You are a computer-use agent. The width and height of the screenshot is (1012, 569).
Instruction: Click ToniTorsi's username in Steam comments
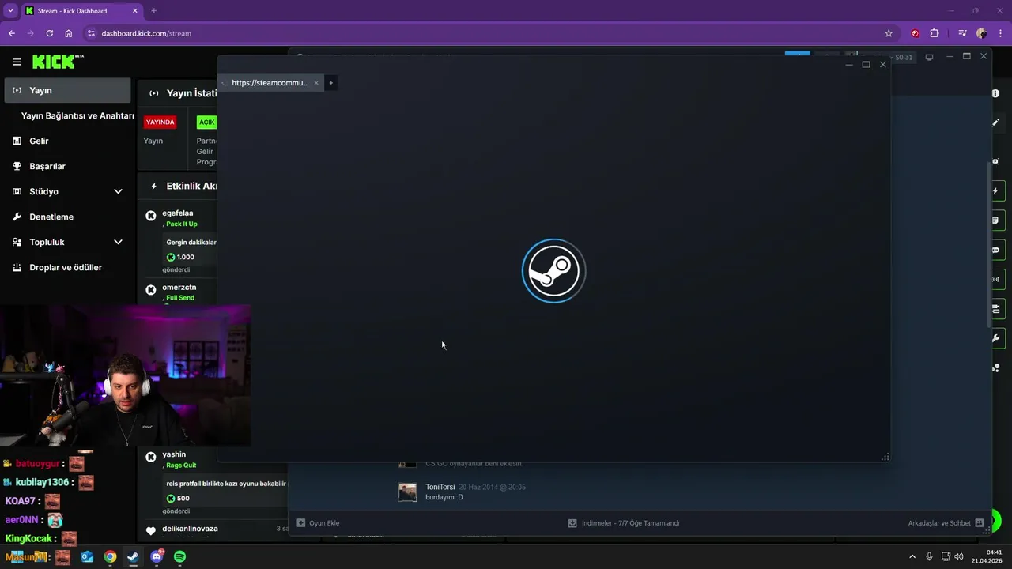coord(440,487)
